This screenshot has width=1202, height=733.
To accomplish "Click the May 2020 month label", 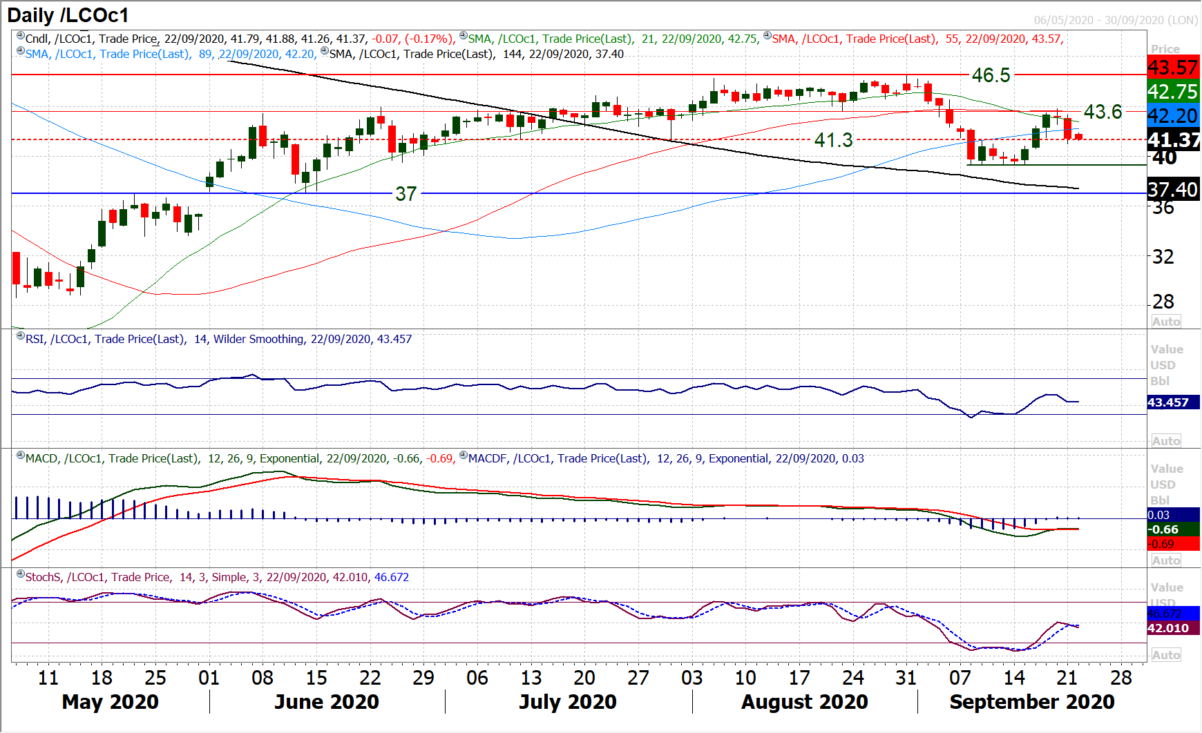I will coord(111,702).
